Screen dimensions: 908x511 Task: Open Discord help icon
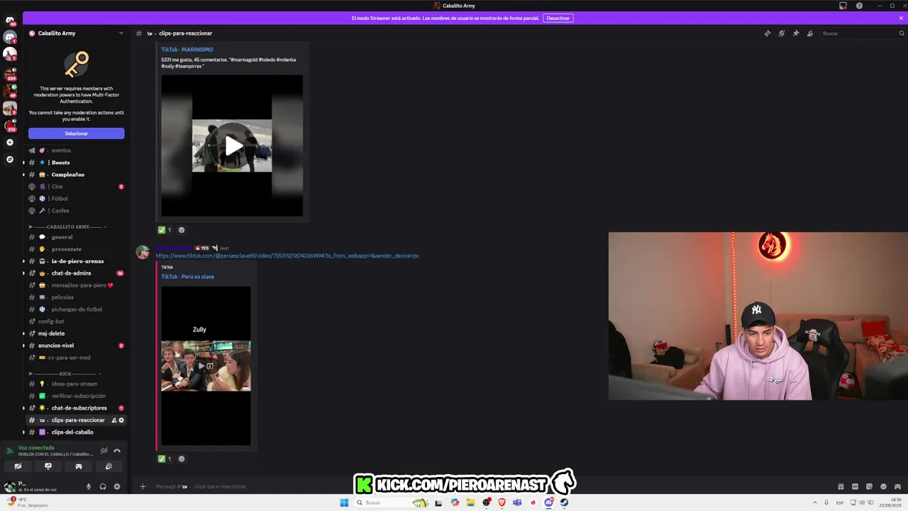859,6
